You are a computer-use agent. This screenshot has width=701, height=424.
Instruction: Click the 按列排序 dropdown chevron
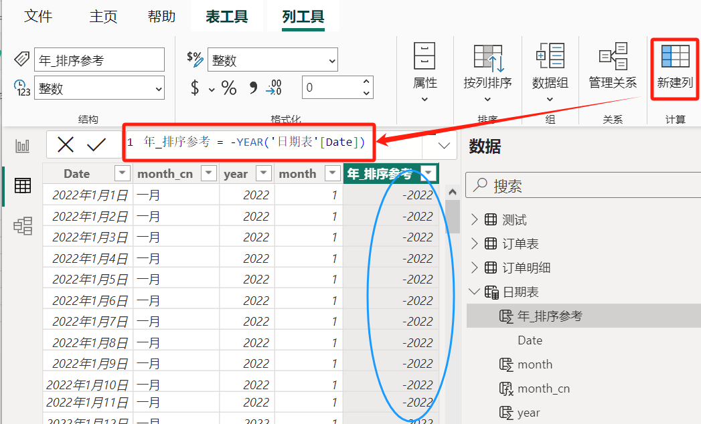click(x=487, y=99)
